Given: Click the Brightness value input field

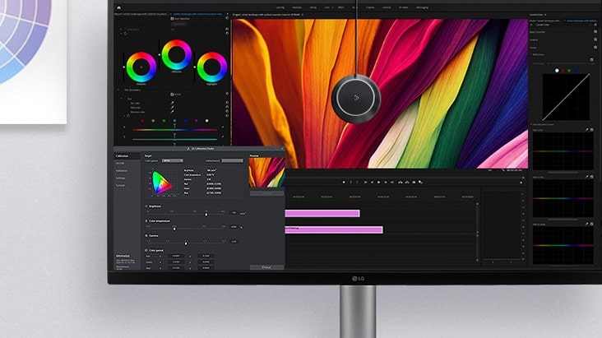Looking at the screenshot, I should coord(234,213).
